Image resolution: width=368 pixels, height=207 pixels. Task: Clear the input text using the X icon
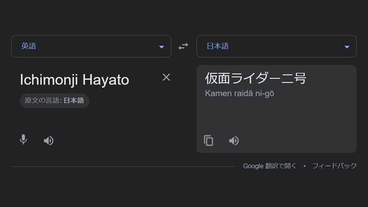[x=166, y=77]
